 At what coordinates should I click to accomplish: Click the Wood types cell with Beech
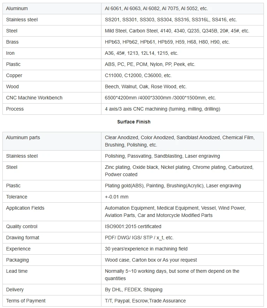point(182,87)
